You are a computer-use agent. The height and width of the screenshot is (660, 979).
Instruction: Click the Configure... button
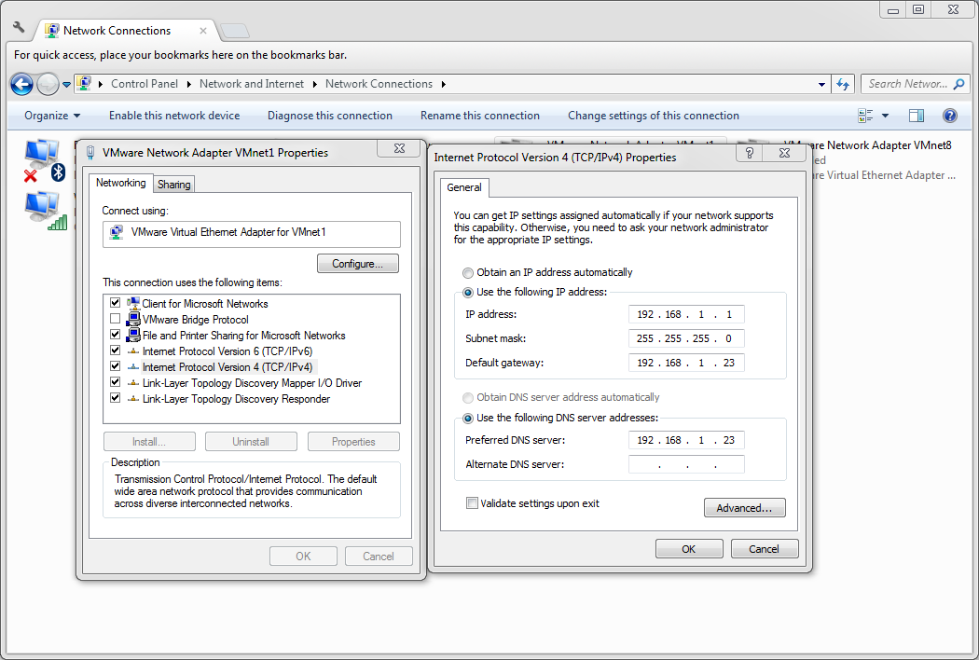pyautogui.click(x=358, y=264)
